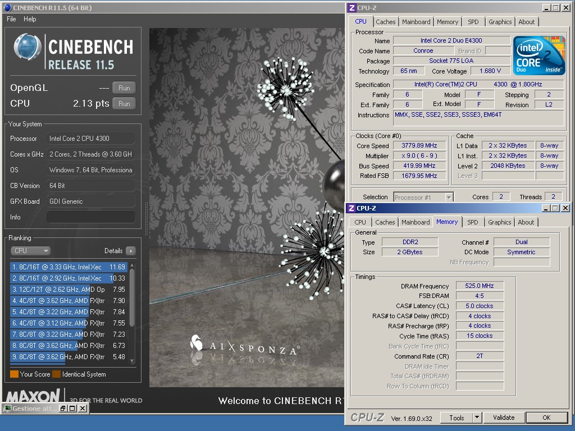The width and height of the screenshot is (575, 431).
Task: Run the OpenGL benchmark
Action: pos(124,88)
